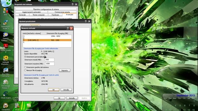Select Dimensioni gestite dal sistema option

[x=25, y=67]
